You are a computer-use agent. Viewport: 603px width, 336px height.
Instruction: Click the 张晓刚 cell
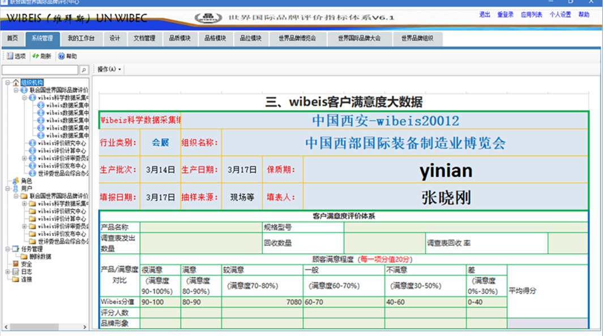coord(446,197)
